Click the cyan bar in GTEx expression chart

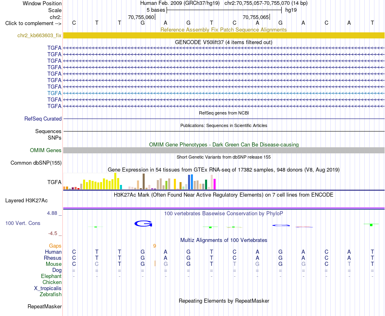click(121, 187)
